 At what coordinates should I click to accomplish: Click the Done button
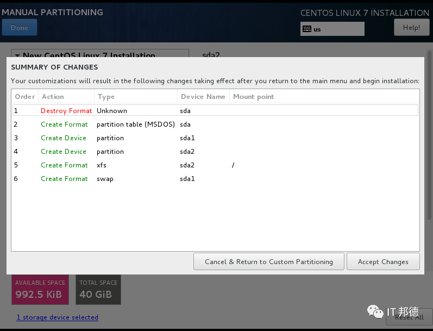[x=20, y=27]
